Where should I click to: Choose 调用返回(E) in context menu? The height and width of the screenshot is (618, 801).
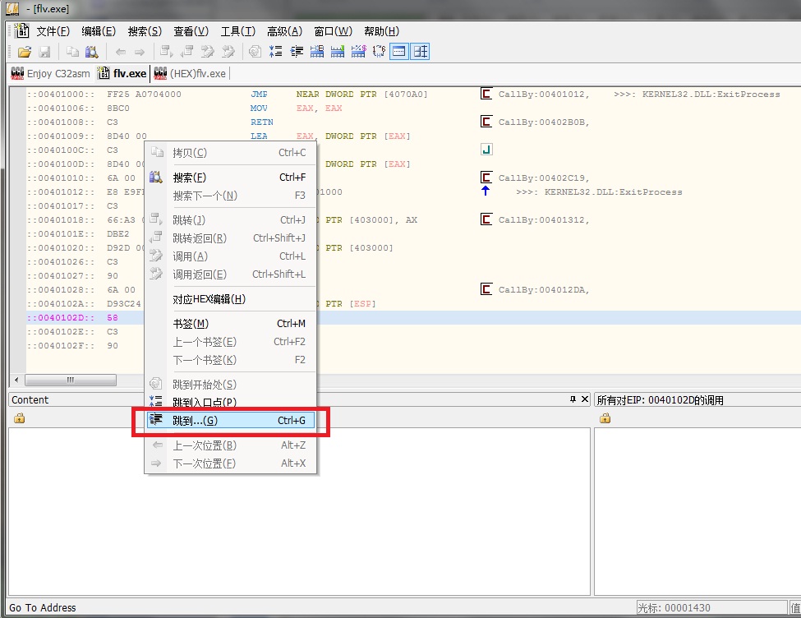[x=232, y=274]
